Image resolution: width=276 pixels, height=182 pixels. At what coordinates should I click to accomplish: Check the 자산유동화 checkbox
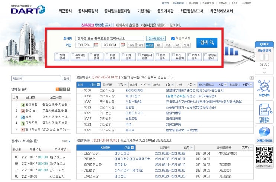tap(173, 55)
